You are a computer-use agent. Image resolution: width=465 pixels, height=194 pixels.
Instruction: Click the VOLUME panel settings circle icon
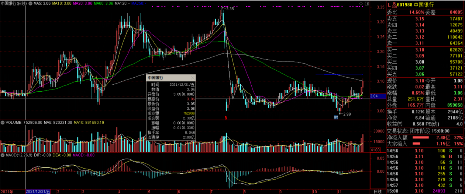pos(3,122)
